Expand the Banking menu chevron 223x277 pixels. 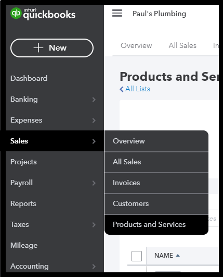(94, 100)
